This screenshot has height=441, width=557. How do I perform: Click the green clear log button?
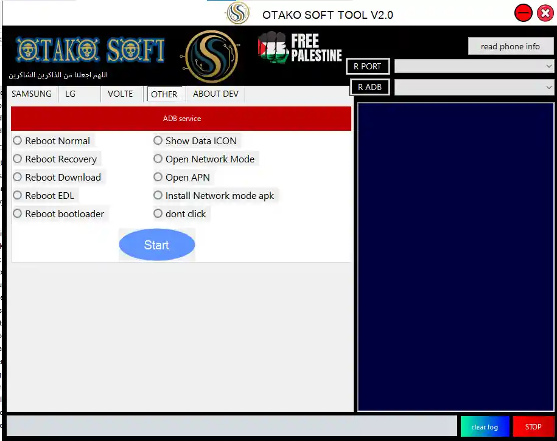485,426
